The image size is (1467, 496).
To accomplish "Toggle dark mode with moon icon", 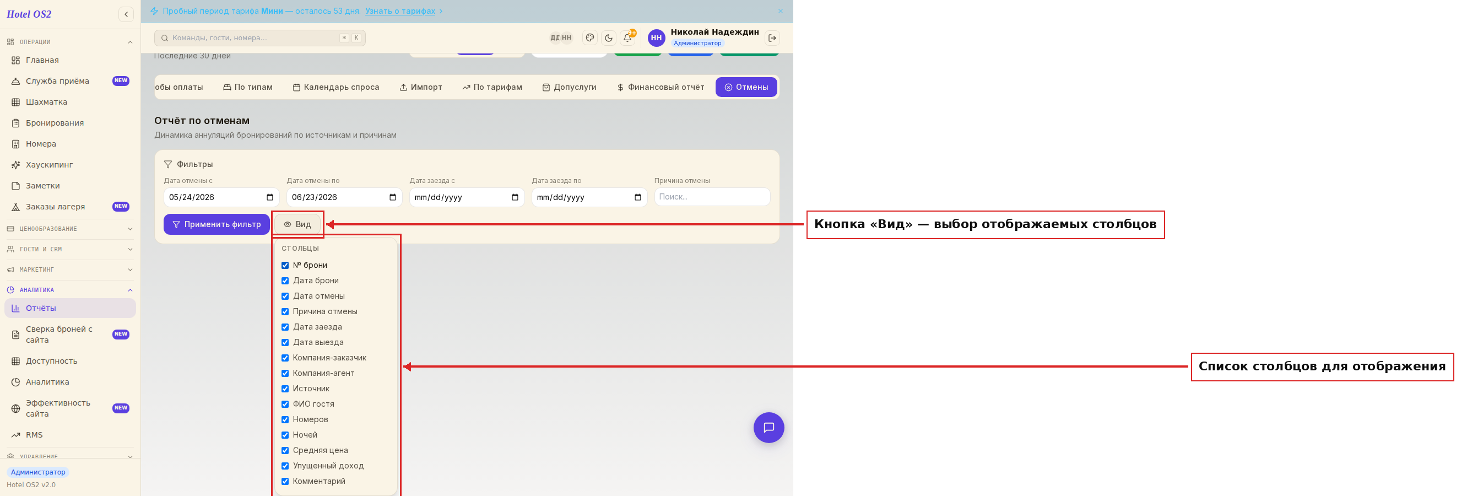I will pos(609,37).
